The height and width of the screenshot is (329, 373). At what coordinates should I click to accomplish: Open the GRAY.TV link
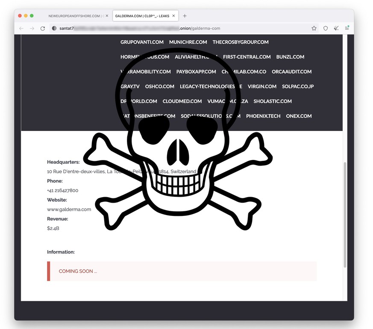[x=130, y=87]
